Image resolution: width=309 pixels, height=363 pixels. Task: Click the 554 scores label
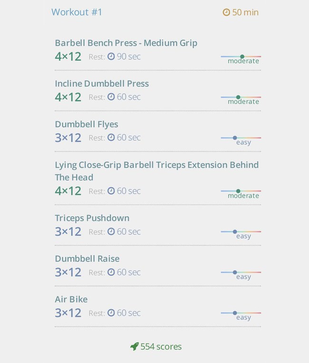[x=161, y=346]
